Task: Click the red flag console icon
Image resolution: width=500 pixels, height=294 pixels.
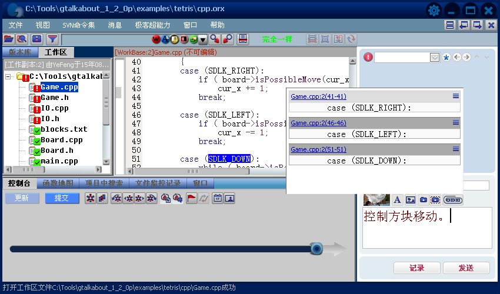Action: tap(191, 198)
